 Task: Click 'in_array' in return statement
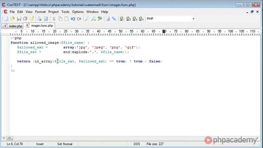click(44, 61)
